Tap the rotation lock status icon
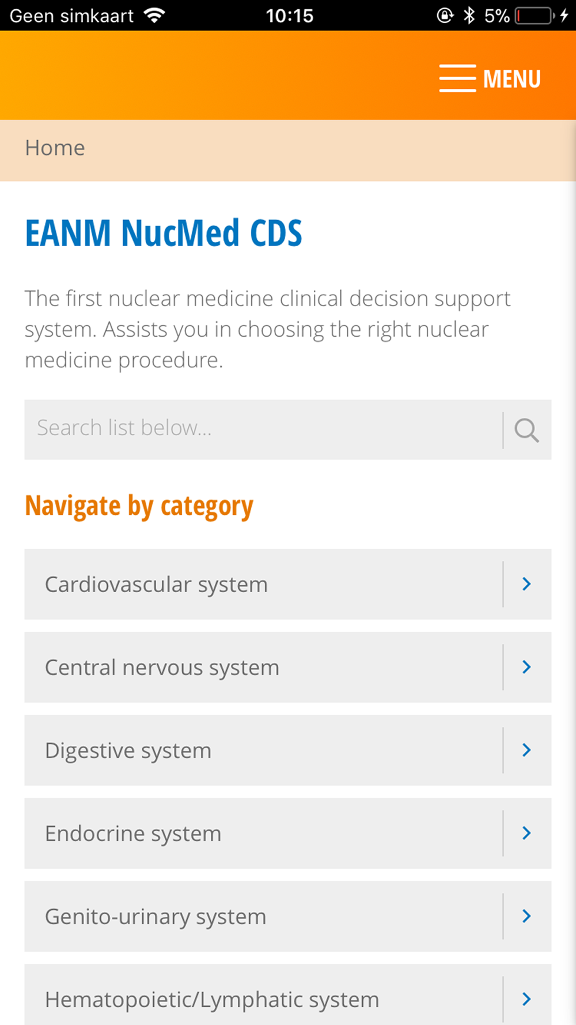 click(445, 16)
